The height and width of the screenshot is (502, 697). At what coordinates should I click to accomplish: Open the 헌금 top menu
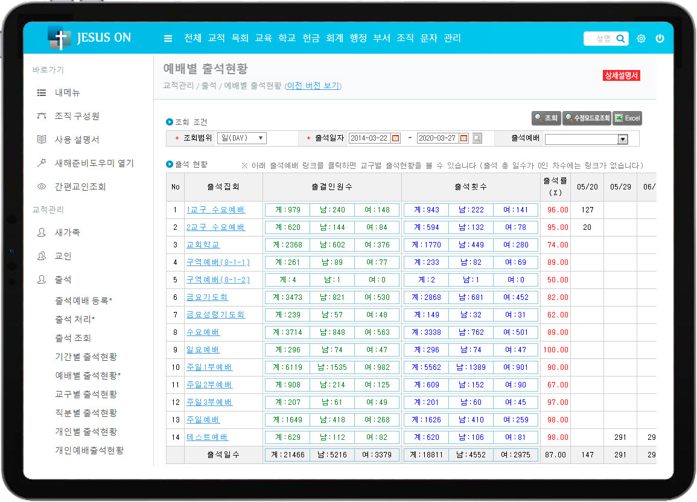pos(311,38)
